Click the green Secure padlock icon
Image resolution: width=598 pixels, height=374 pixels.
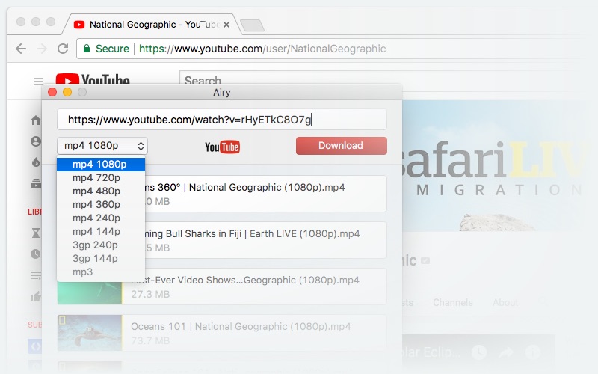(x=87, y=49)
